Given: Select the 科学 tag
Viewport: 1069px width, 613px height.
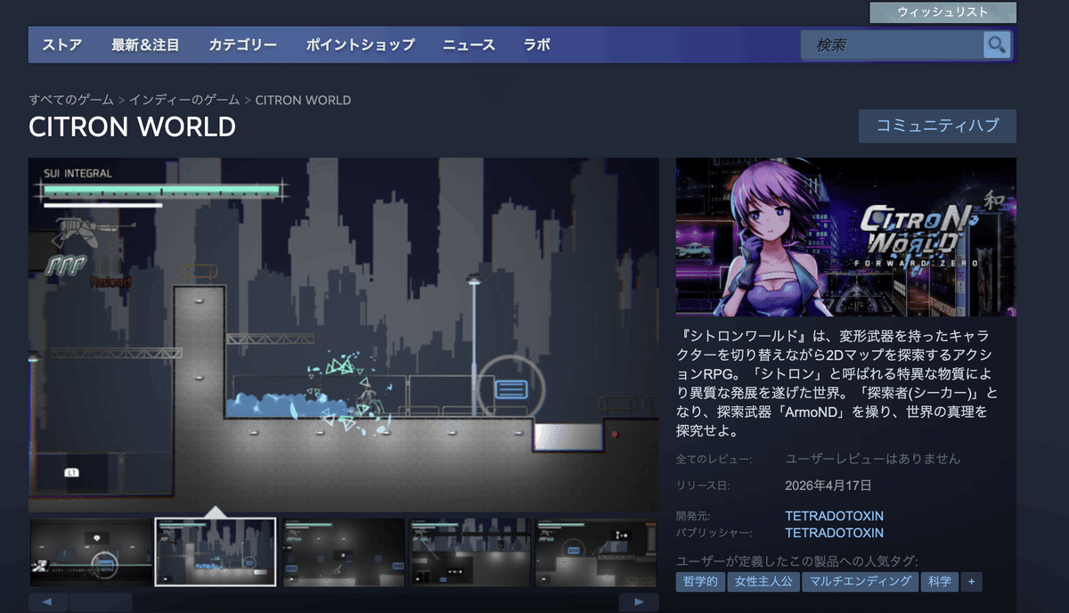Looking at the screenshot, I should coord(939,582).
